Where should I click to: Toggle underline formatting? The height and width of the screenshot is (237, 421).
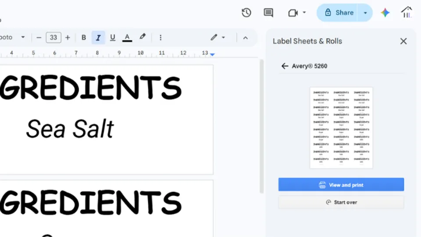point(113,38)
